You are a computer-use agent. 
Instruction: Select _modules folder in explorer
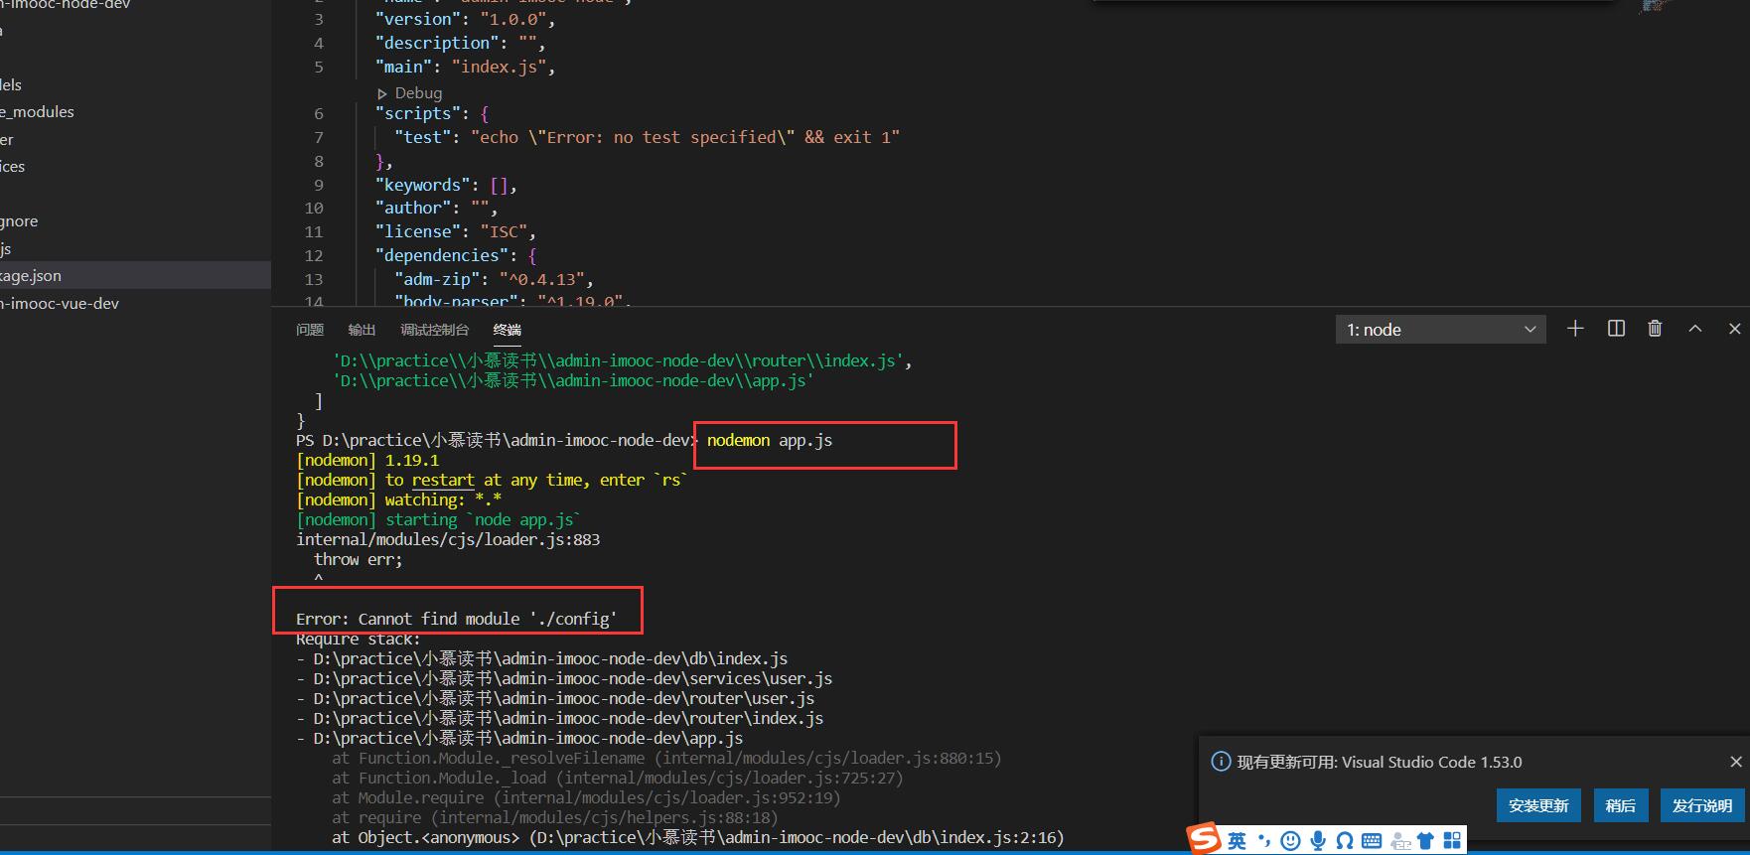pos(135,112)
